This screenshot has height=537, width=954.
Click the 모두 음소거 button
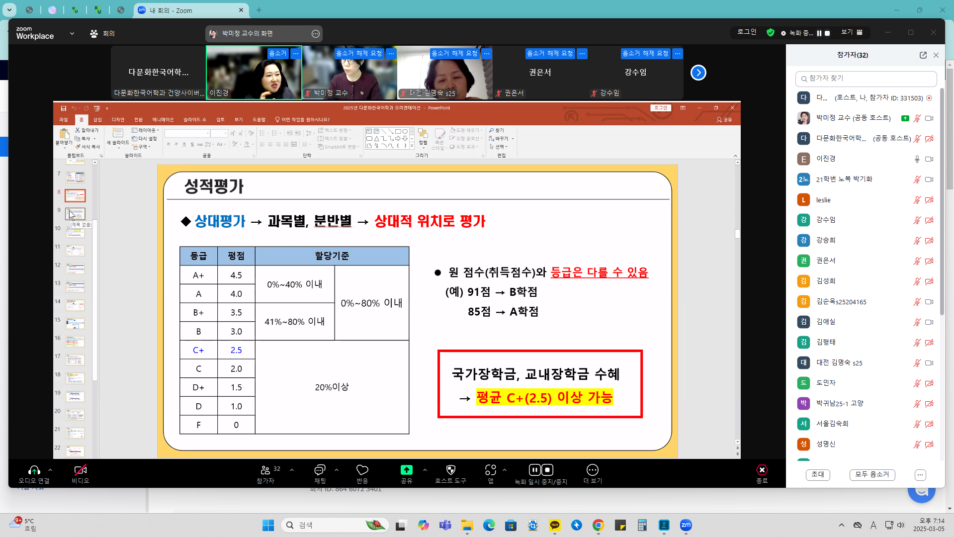tap(872, 474)
